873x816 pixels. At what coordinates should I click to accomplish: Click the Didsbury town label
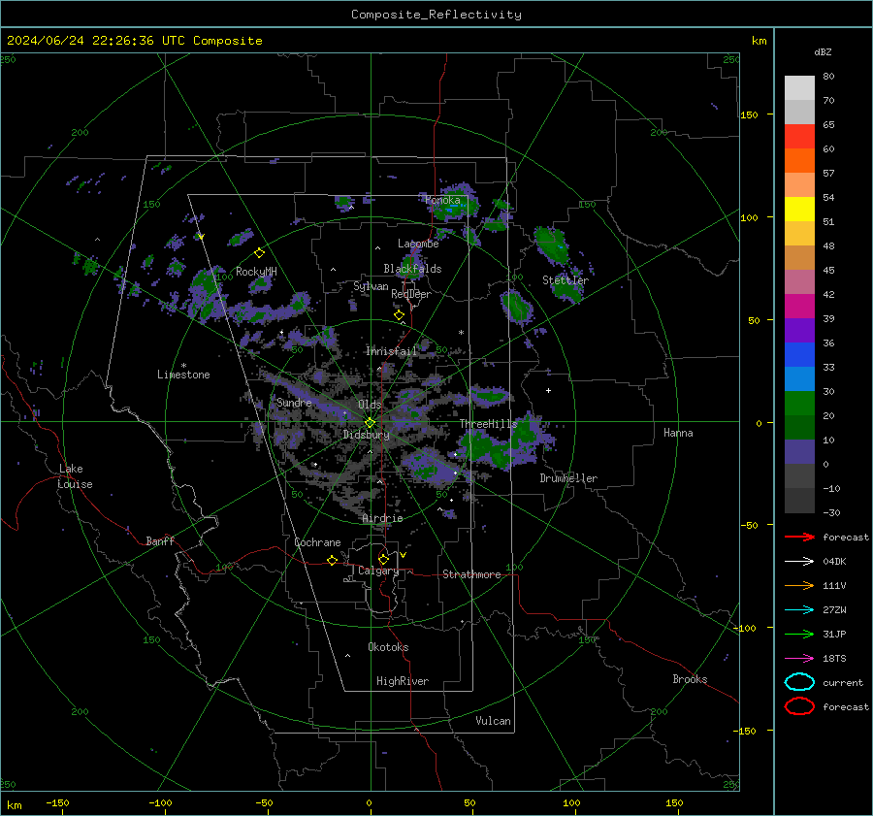tap(366, 435)
